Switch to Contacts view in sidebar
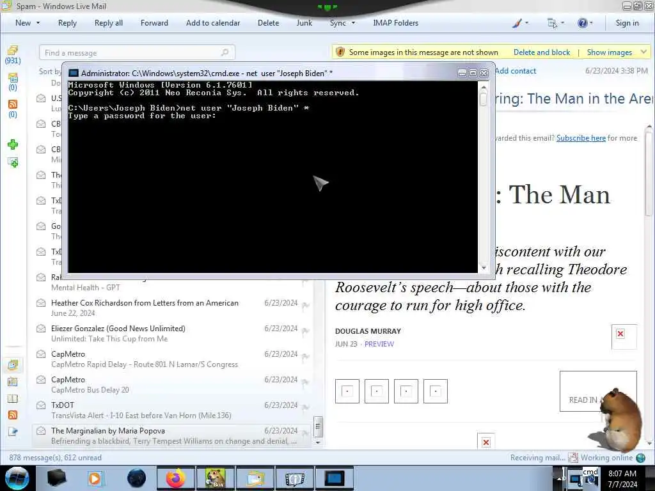655x491 pixels. 13,398
